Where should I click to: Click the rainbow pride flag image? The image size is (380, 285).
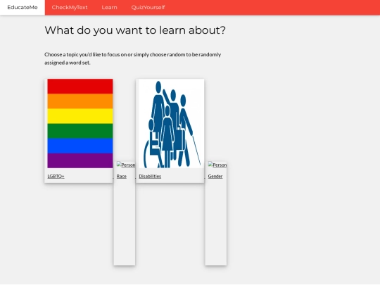pyautogui.click(x=80, y=123)
